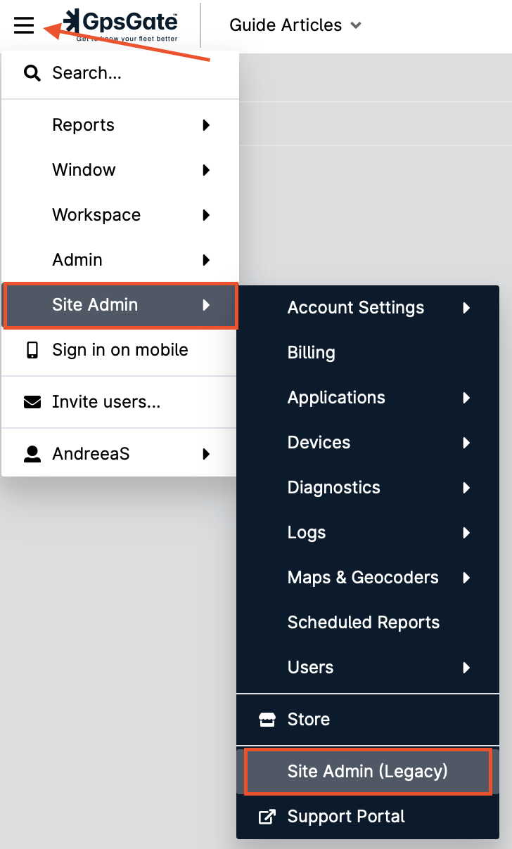This screenshot has height=849, width=512.
Task: Open the Support Portal link
Action: (368, 817)
